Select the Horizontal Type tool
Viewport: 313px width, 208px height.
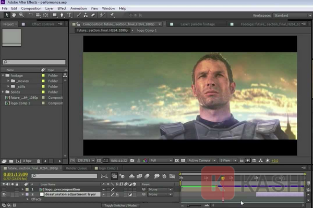pos(69,15)
